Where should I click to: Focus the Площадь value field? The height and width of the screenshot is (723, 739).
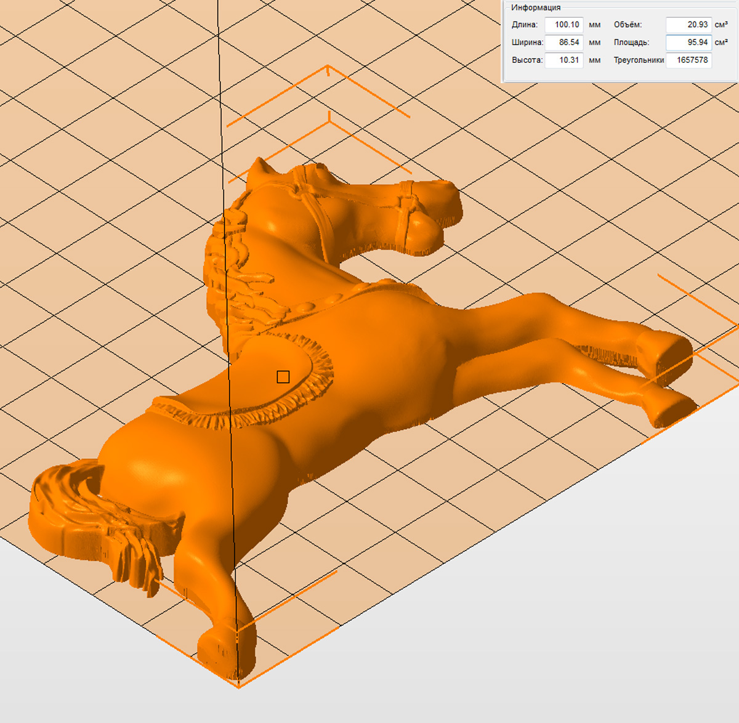pyautogui.click(x=689, y=42)
